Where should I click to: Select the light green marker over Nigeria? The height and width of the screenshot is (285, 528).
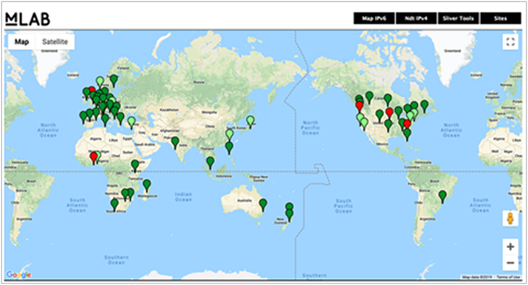pos(98,155)
